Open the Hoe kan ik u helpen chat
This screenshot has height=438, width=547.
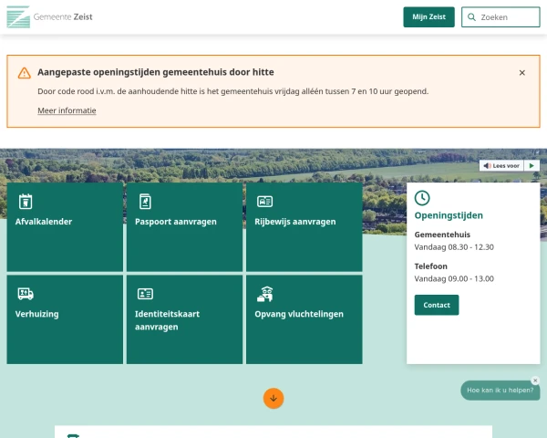tap(501, 391)
